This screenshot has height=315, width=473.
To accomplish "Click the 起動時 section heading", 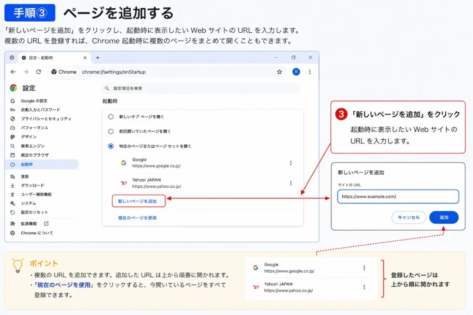I will click(110, 101).
